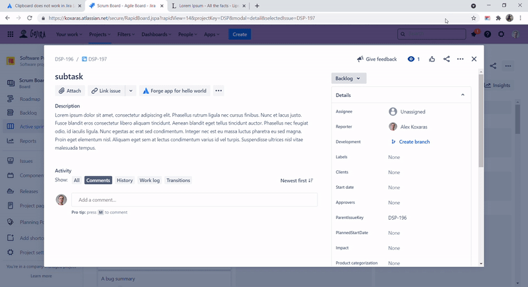Viewport: 528px width, 287px height.
Task: Bookmark this page with star icon
Action: click(x=473, y=18)
